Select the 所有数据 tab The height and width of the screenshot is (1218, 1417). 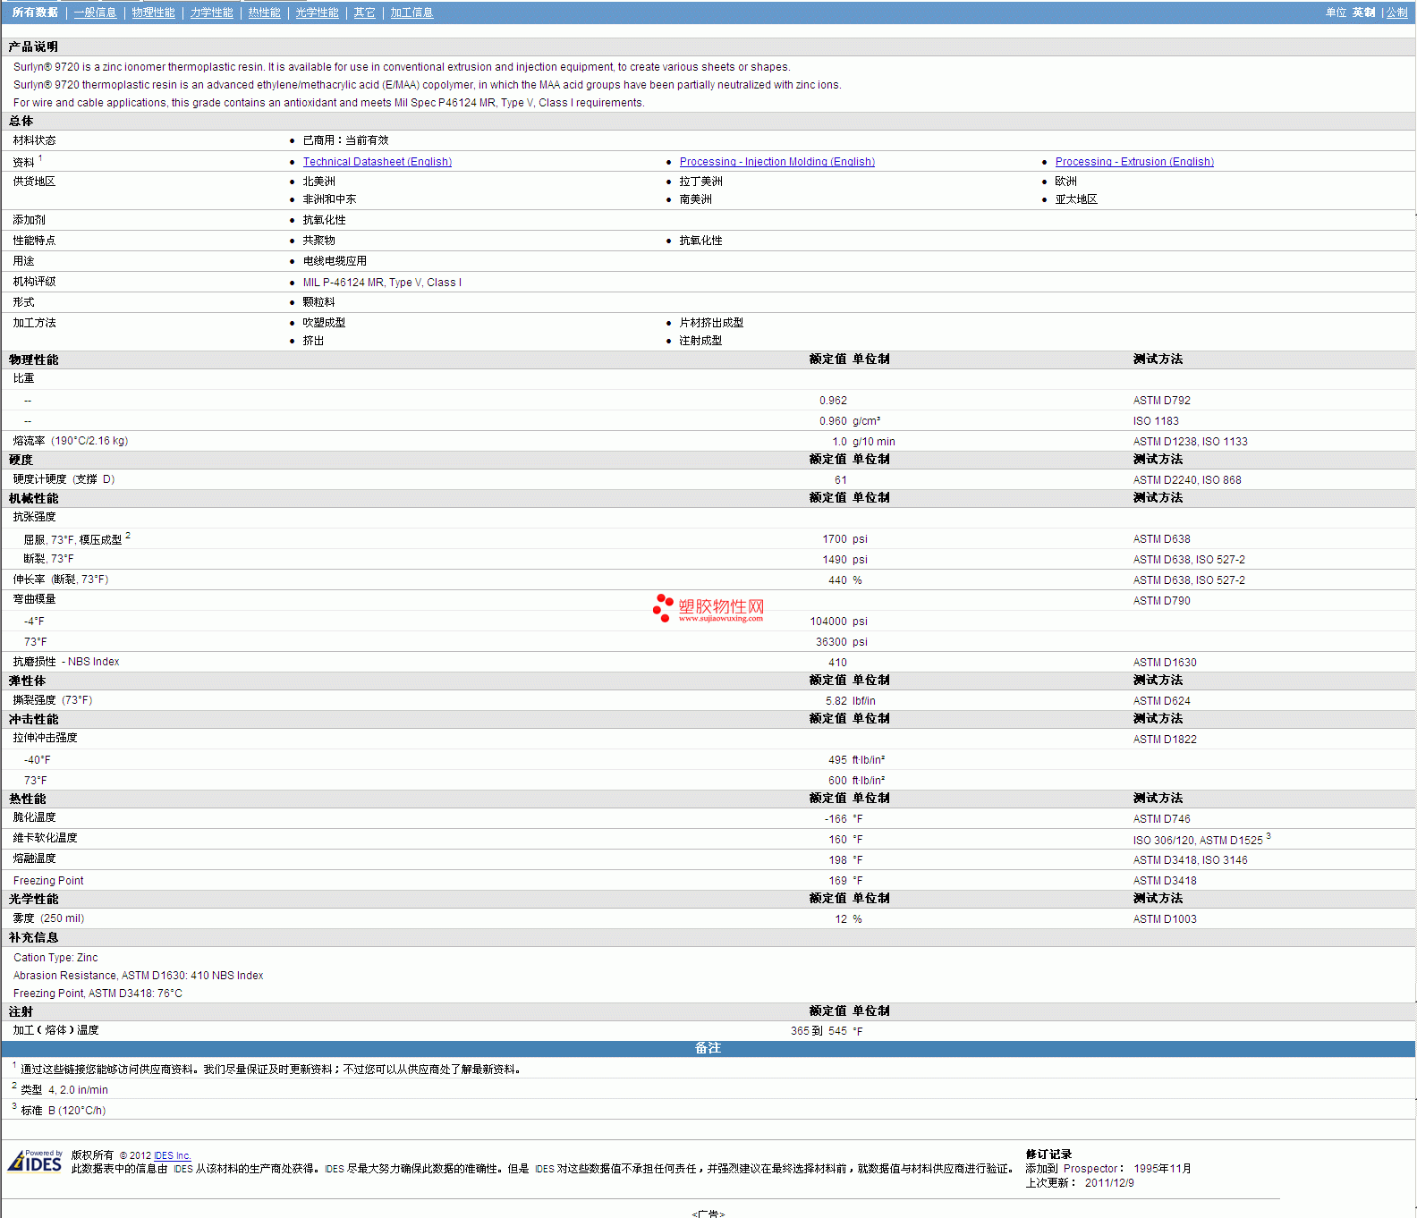[x=35, y=13]
